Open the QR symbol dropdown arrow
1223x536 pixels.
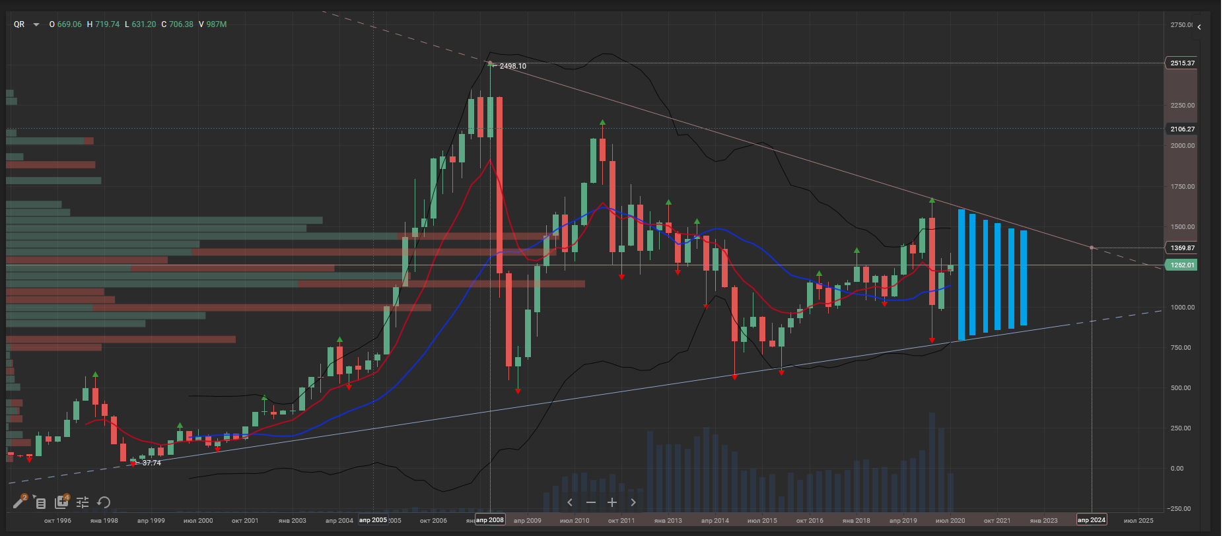point(36,25)
